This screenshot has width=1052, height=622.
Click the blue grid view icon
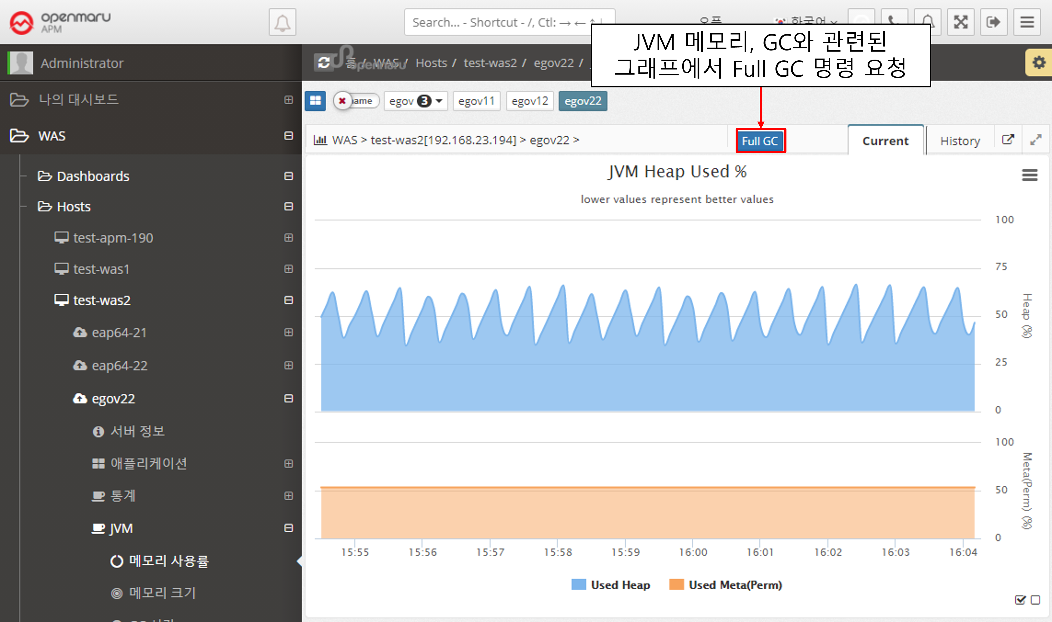click(x=315, y=101)
